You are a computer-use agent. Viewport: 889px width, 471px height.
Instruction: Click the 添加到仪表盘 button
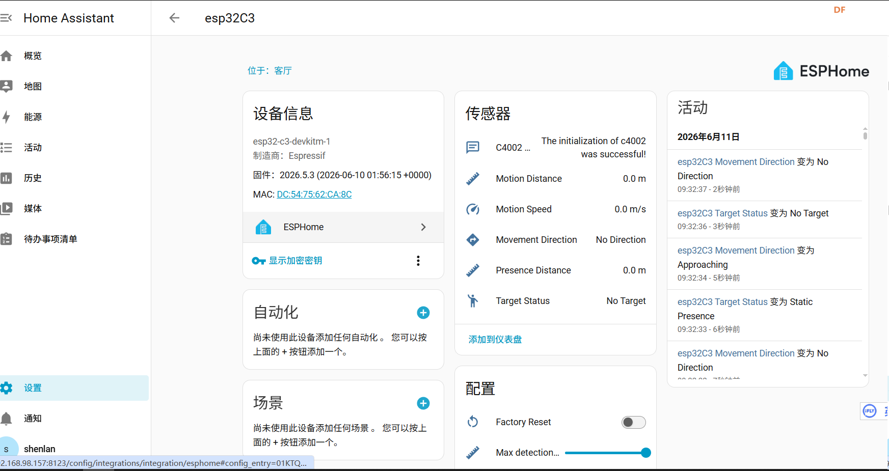(x=495, y=340)
